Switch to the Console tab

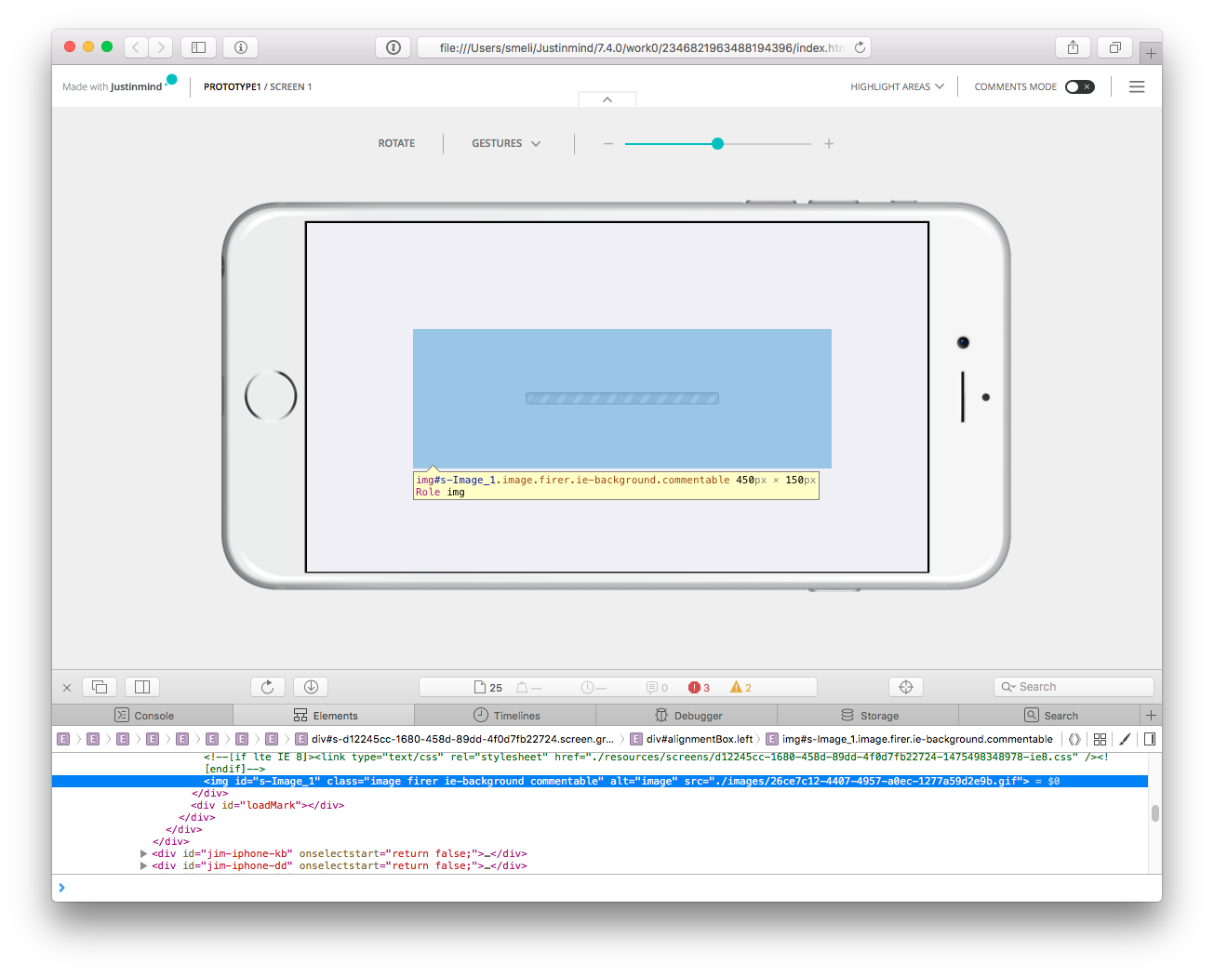[143, 715]
